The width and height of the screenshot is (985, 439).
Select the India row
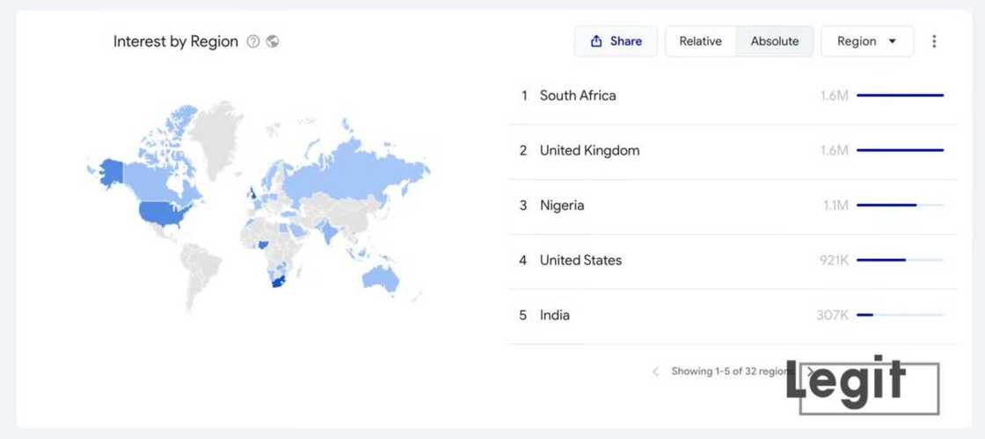pyautogui.click(x=555, y=315)
